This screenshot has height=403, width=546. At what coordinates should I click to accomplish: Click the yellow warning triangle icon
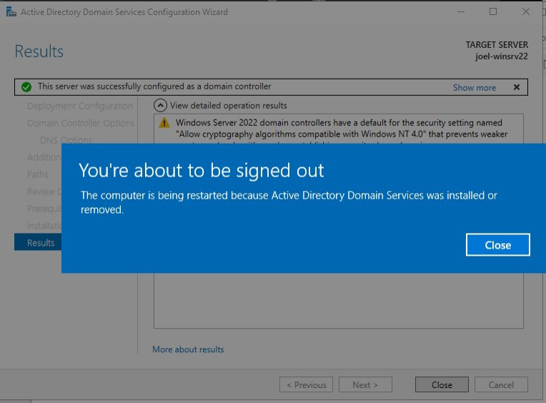[164, 123]
